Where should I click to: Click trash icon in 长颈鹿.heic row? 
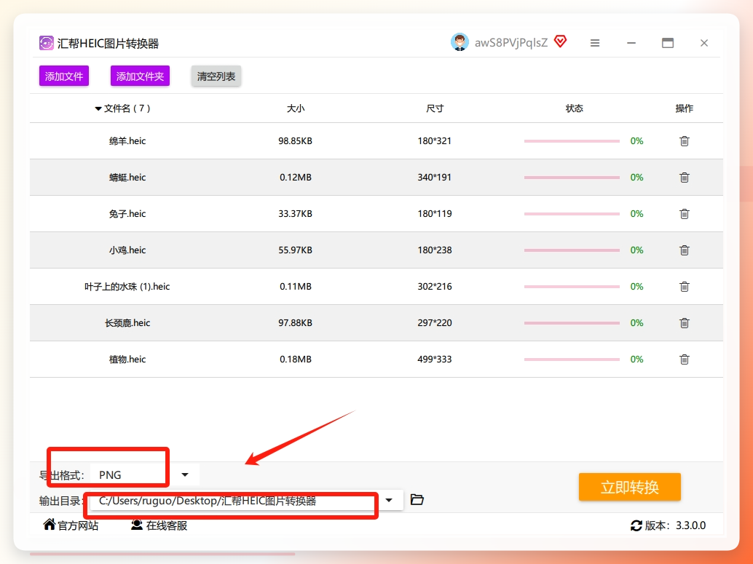[685, 323]
